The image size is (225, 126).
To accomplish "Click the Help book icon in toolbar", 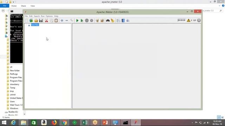I will (x=123, y=20).
